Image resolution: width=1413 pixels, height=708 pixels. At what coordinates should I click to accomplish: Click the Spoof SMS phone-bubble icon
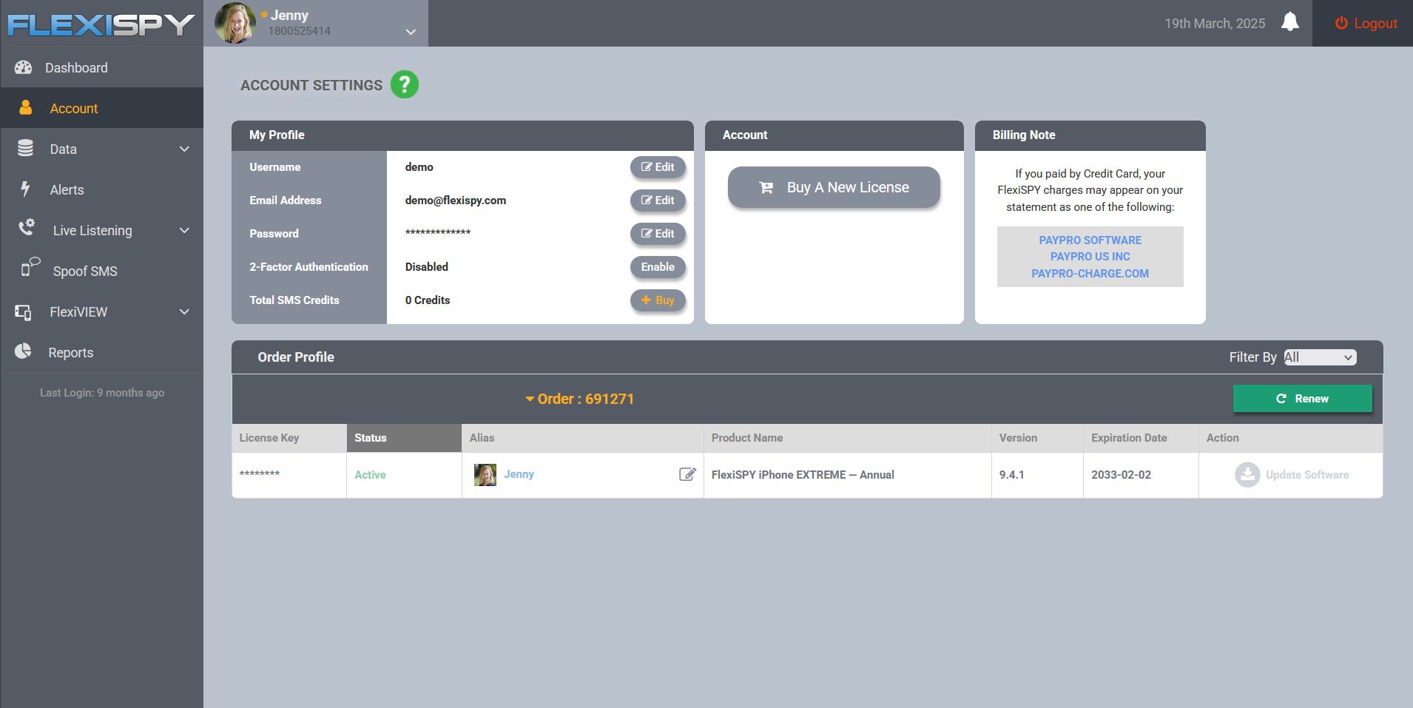tap(30, 266)
